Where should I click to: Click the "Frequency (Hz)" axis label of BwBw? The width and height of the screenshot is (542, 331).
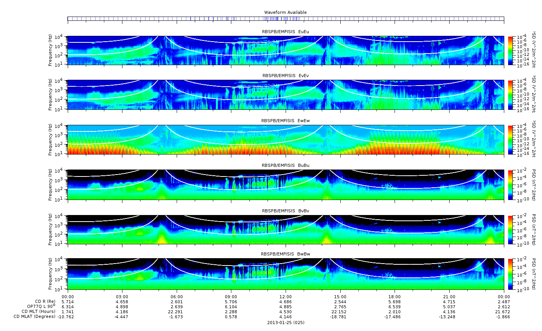(x=50, y=274)
